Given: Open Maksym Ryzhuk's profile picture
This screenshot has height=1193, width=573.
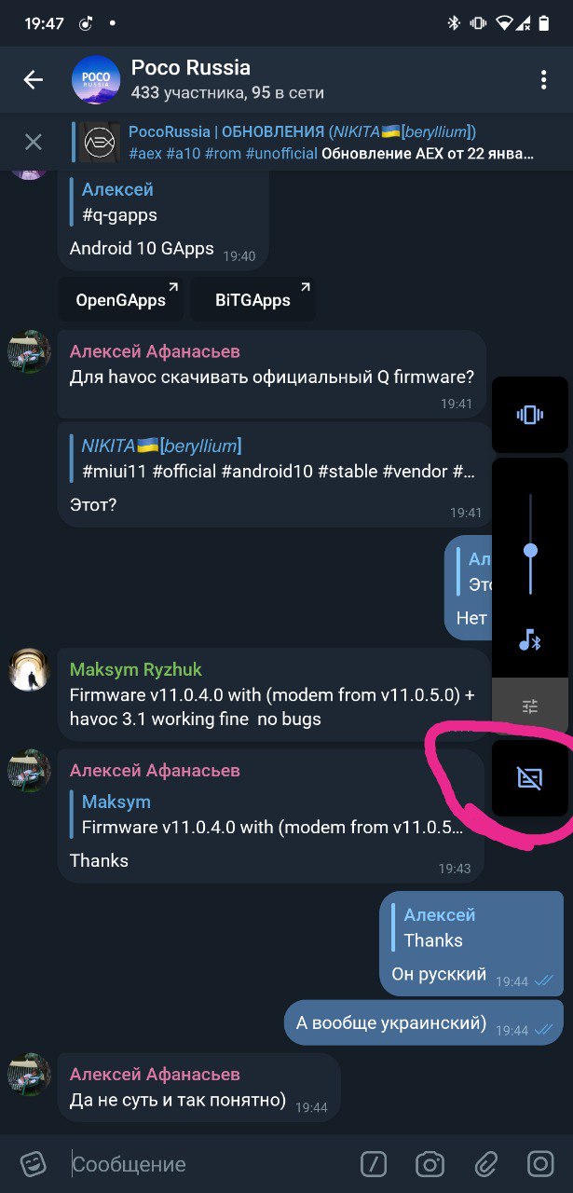Looking at the screenshot, I should pyautogui.click(x=28, y=669).
